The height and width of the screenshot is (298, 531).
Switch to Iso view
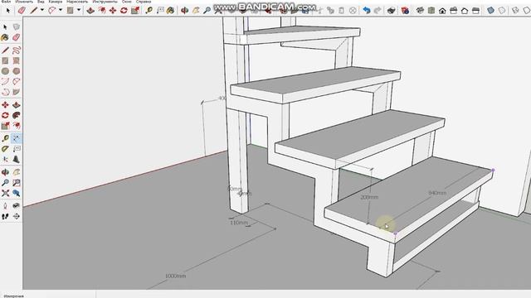[420, 11]
